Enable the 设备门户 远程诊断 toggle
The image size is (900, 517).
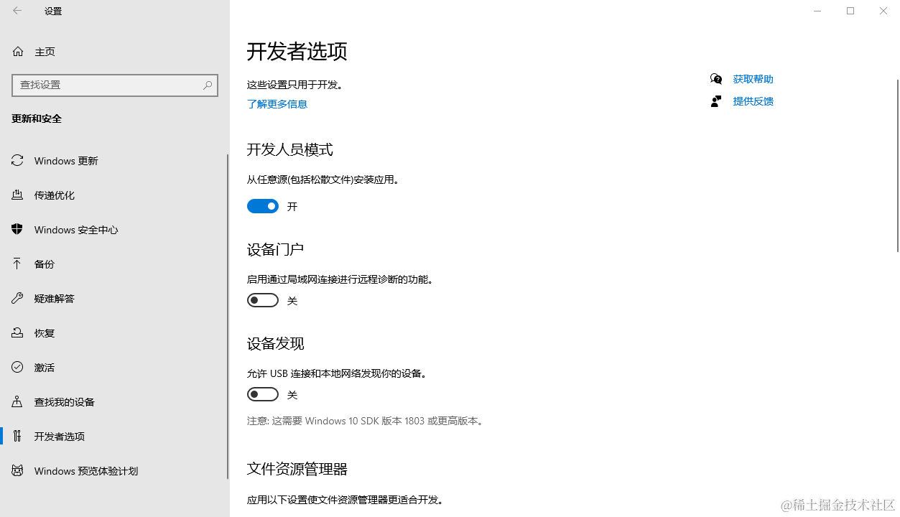click(263, 300)
